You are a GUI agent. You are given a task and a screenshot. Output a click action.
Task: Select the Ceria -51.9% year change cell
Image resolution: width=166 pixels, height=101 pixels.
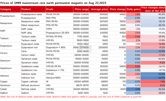(x=153, y=51)
